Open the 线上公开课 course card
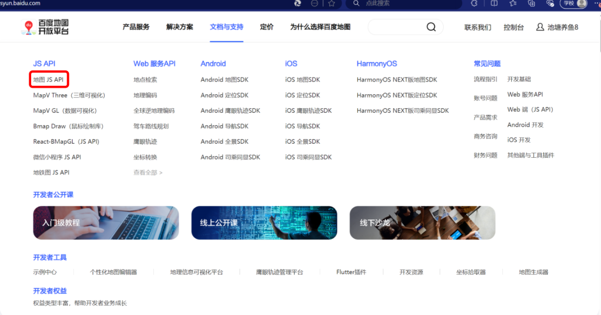Image resolution: width=601 pixels, height=315 pixels. point(264,223)
